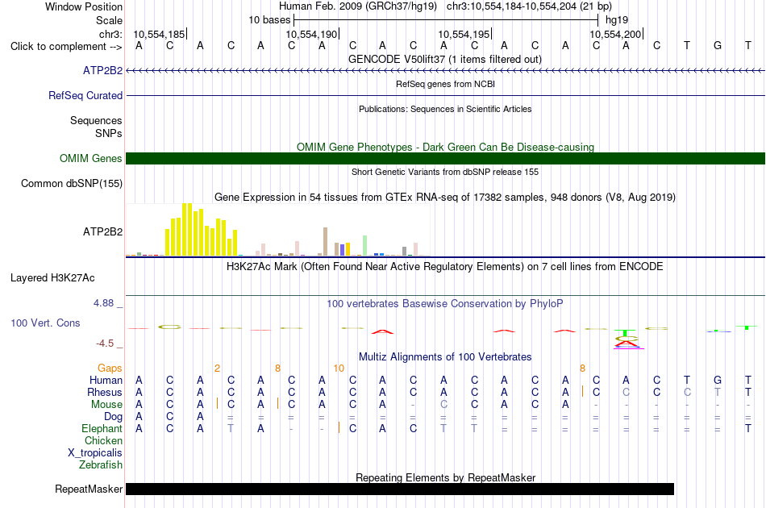Click the "chr3:" row label

[110, 34]
